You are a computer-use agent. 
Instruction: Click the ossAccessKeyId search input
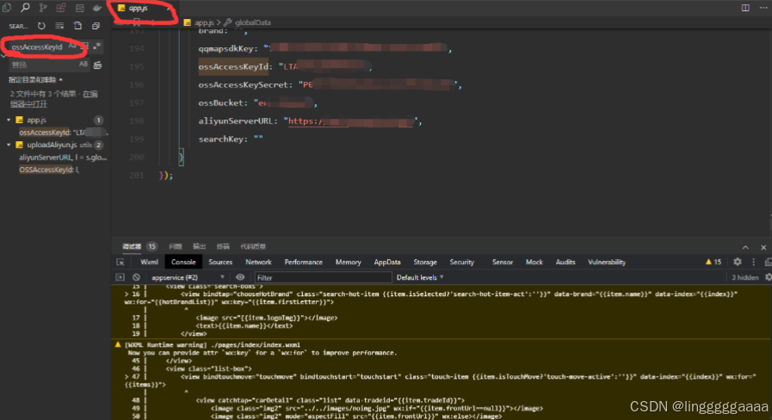tap(39, 46)
